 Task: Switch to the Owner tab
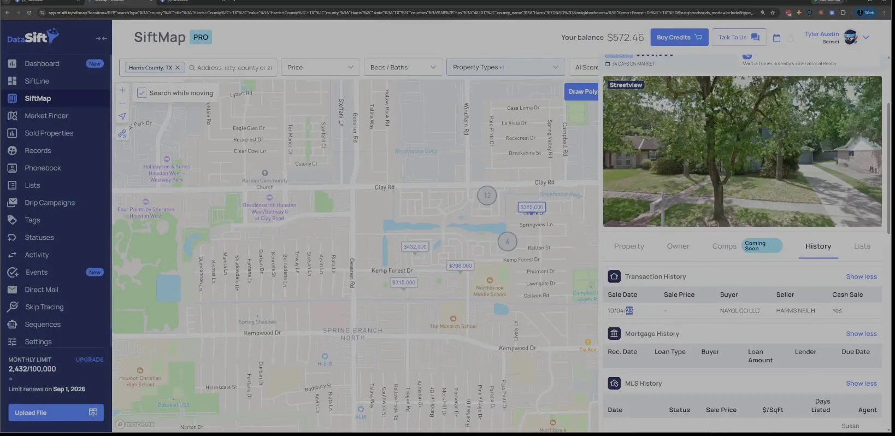pyautogui.click(x=678, y=246)
